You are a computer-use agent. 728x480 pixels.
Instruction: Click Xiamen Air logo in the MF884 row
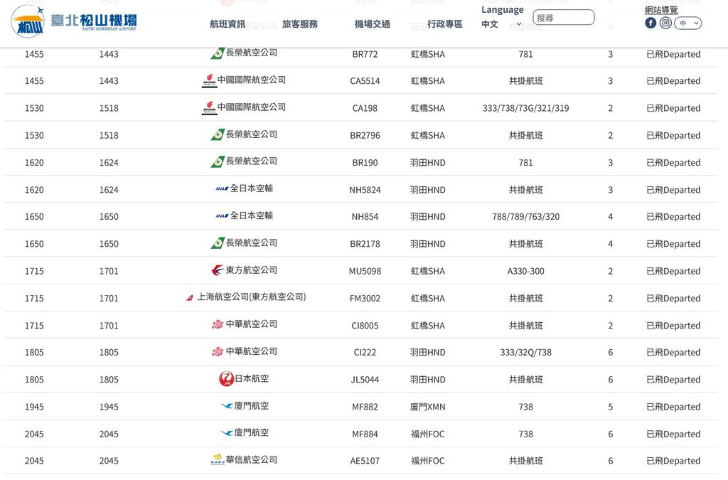(227, 433)
